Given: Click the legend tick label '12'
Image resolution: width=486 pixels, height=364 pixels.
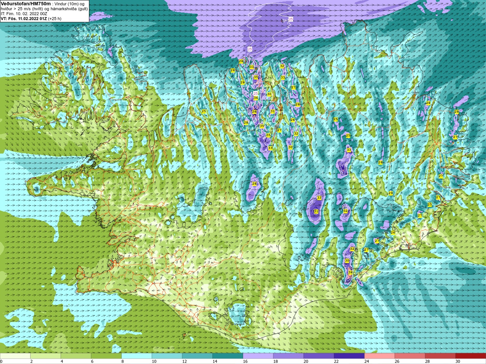Looking at the screenshot, I should pos(185,361).
